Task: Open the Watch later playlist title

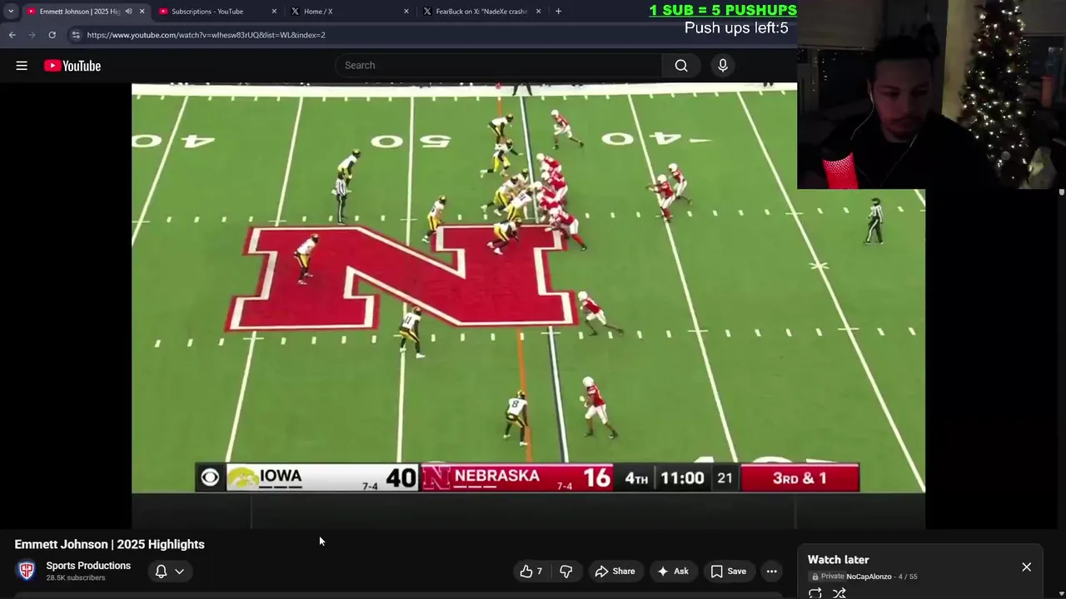Action: point(838,560)
